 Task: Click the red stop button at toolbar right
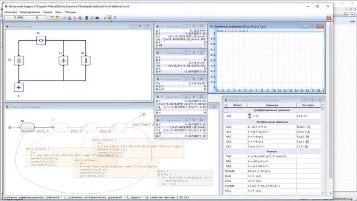(x=329, y=18)
